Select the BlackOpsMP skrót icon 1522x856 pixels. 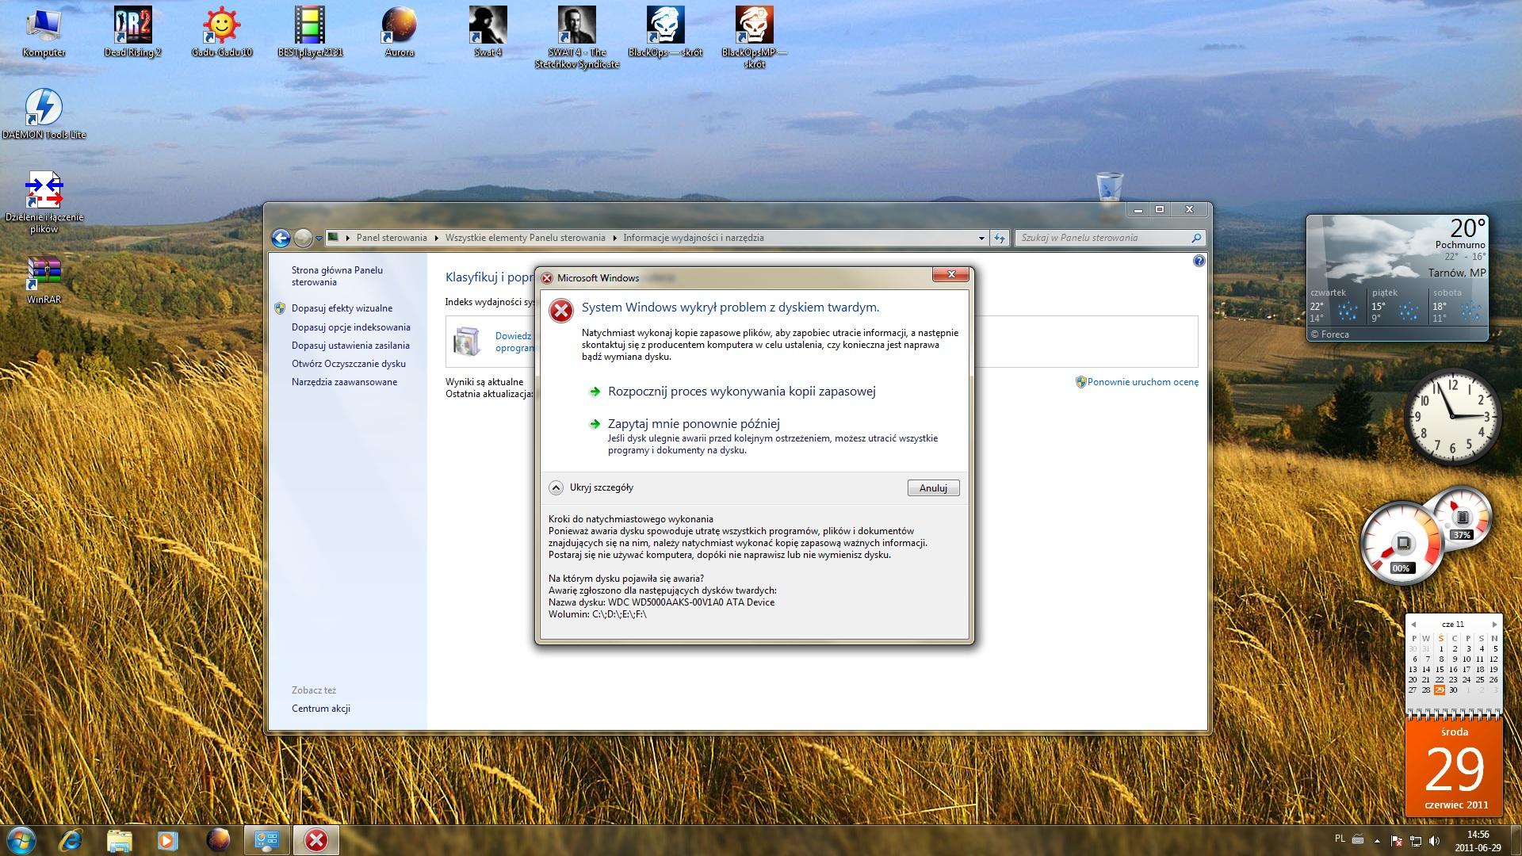pyautogui.click(x=754, y=37)
